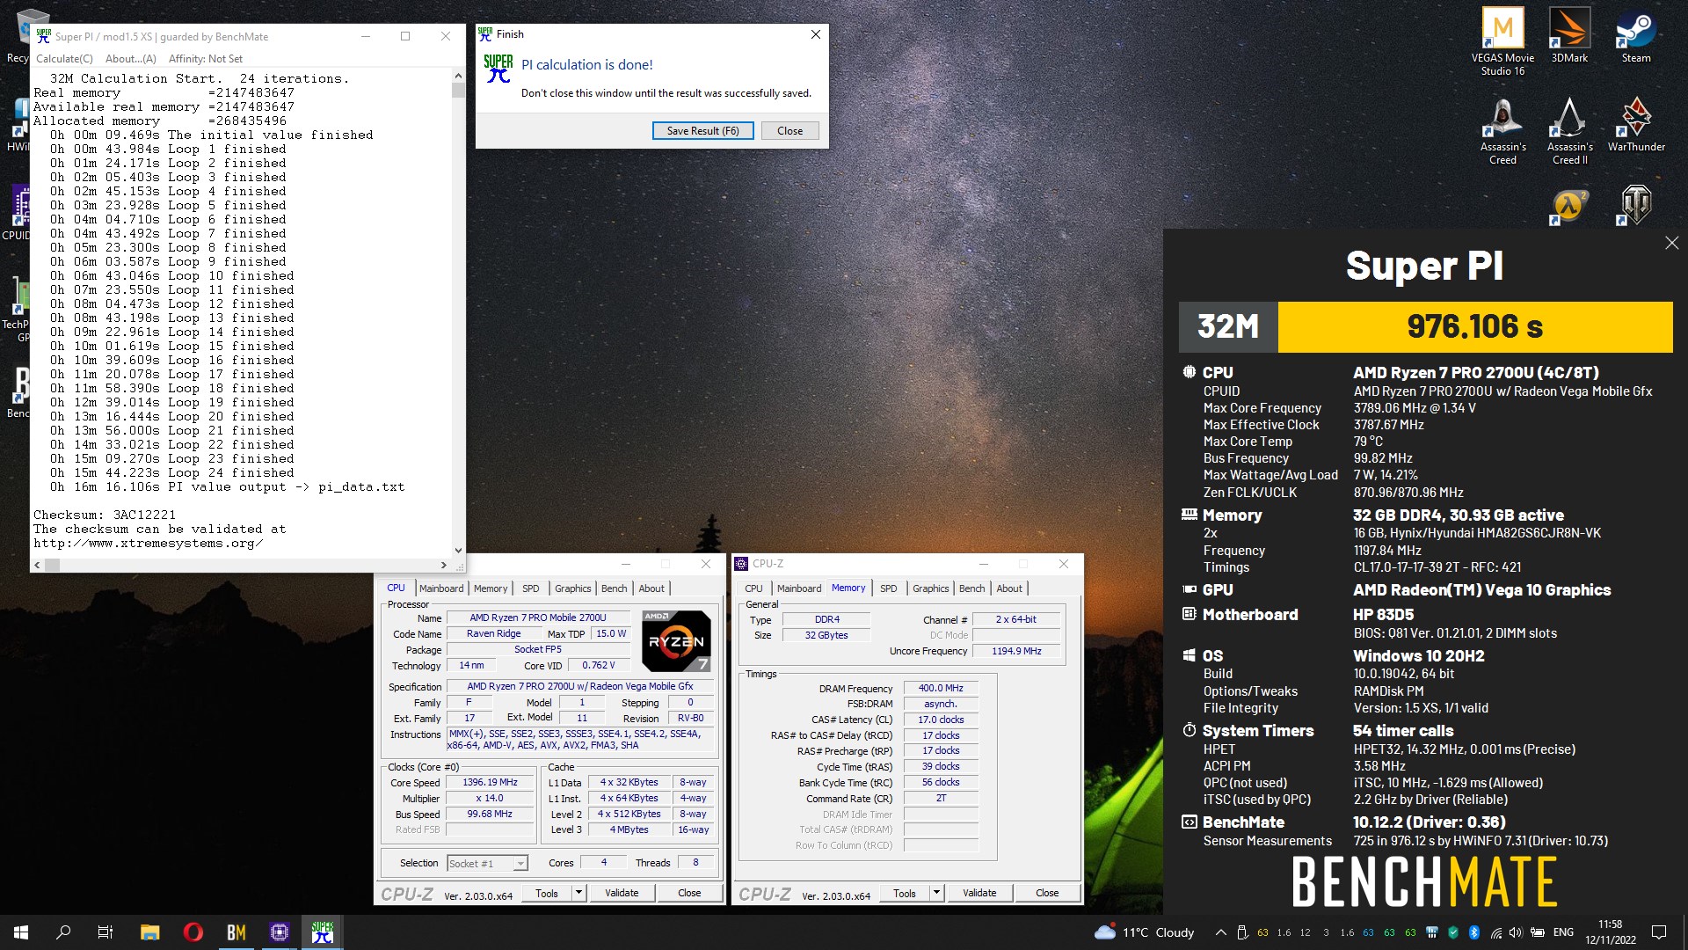Launch Steam from the desktop icon
1688x950 pixels.
pos(1636,35)
